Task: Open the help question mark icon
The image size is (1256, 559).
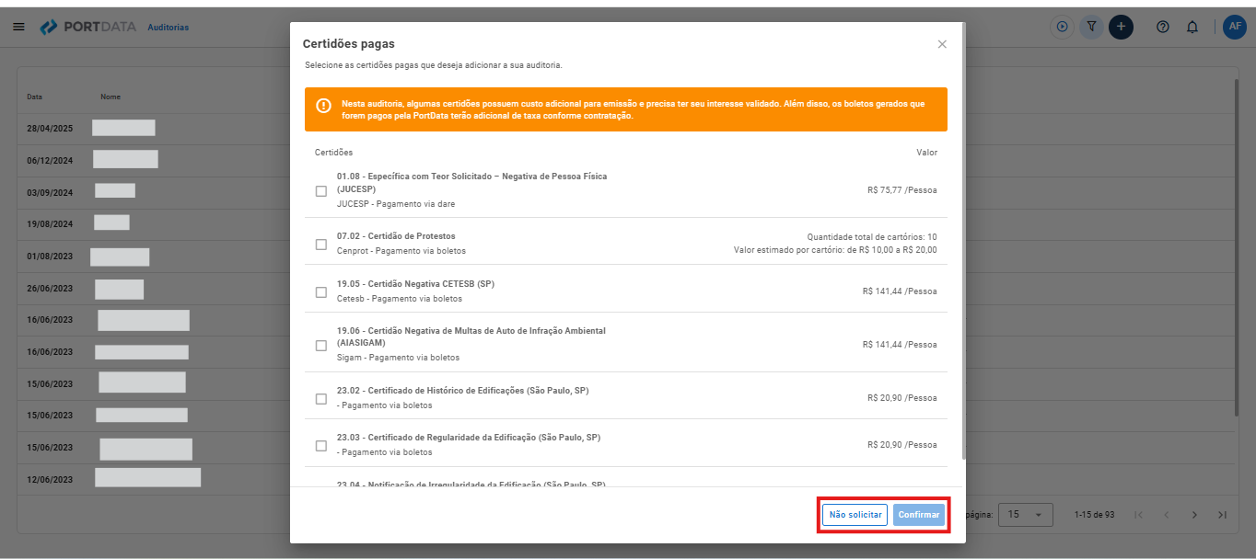Action: click(1163, 27)
